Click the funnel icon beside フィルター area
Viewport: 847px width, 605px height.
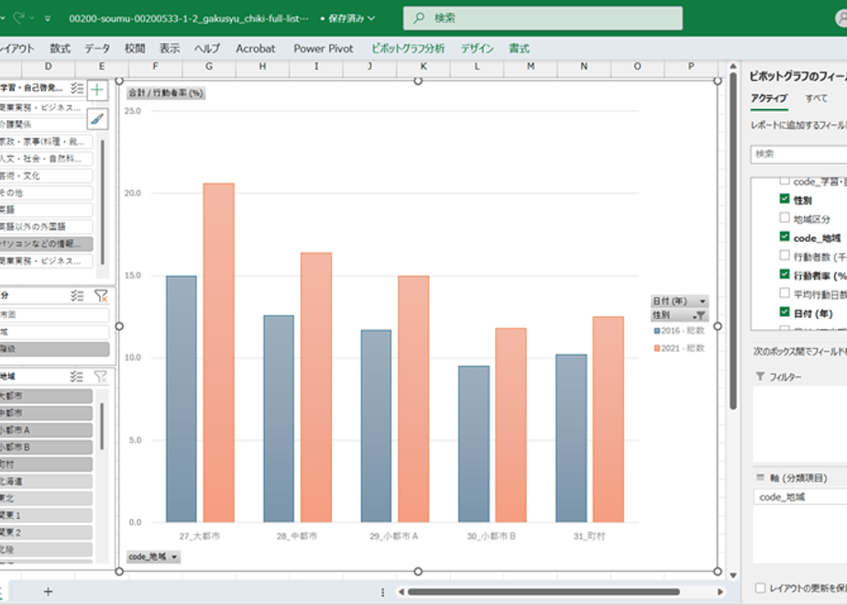click(x=760, y=377)
